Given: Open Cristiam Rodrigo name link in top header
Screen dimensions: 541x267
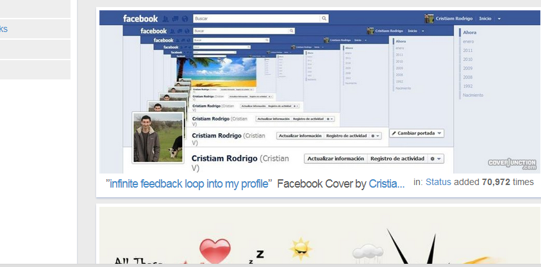Looking at the screenshot, I should pyautogui.click(x=454, y=19).
